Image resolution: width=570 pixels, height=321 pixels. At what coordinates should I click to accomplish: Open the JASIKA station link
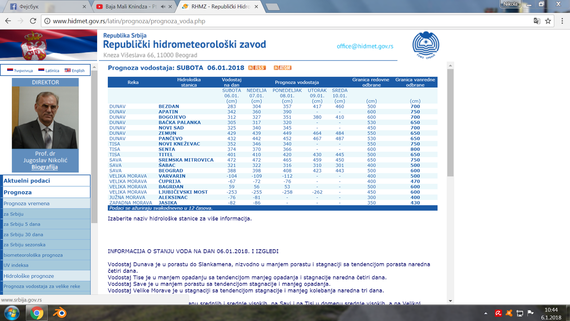point(168,203)
